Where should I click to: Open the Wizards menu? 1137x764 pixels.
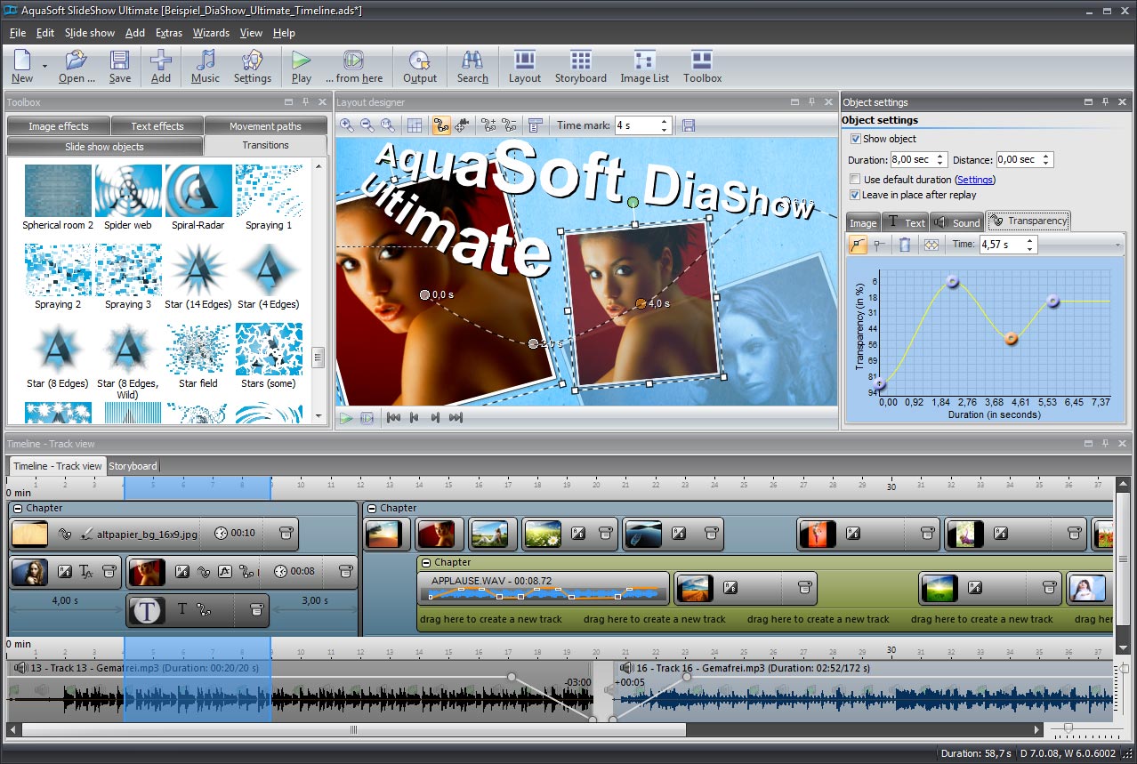point(211,33)
